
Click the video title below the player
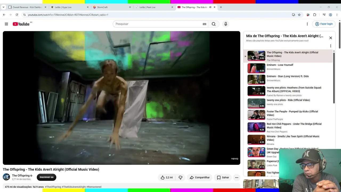(51, 169)
